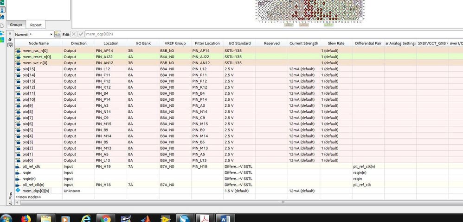Click the float panel icon of All Pins
Screen dimensions: 463x222
[10, 39]
